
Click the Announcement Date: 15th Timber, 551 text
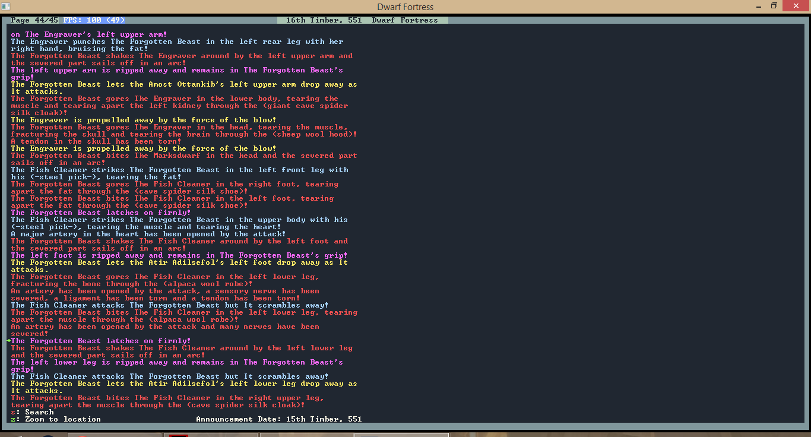tap(278, 419)
